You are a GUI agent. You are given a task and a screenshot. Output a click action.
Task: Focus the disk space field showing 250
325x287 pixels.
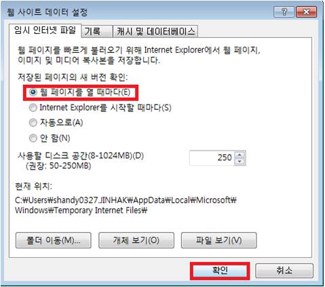(212, 158)
